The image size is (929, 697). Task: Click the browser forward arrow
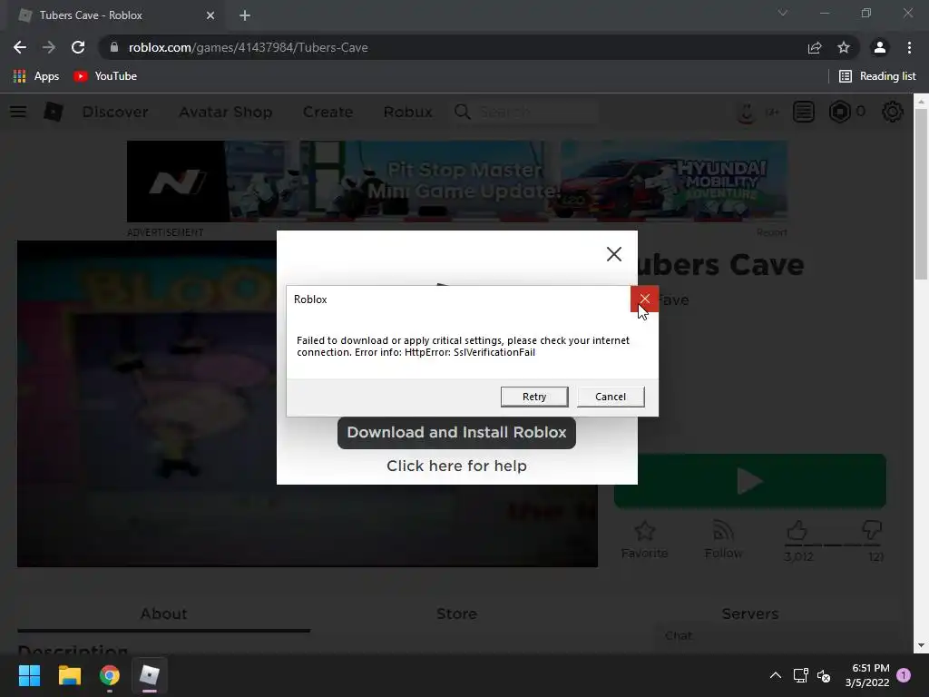click(x=49, y=47)
